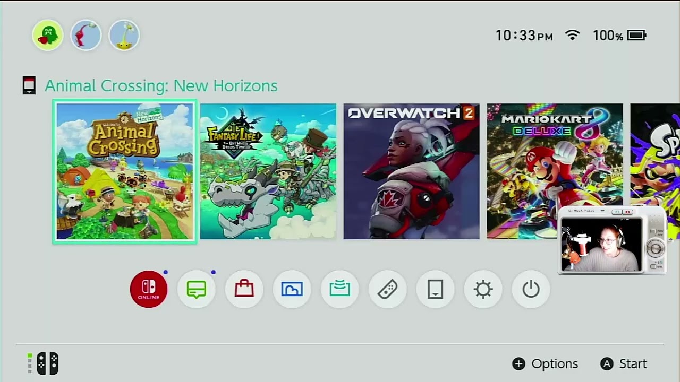Click the Wi-Fi signal icon
Viewport: 680px width, 382px height.
[573, 36]
